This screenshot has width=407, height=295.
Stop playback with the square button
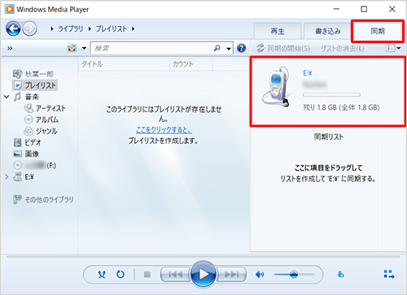pos(147,275)
